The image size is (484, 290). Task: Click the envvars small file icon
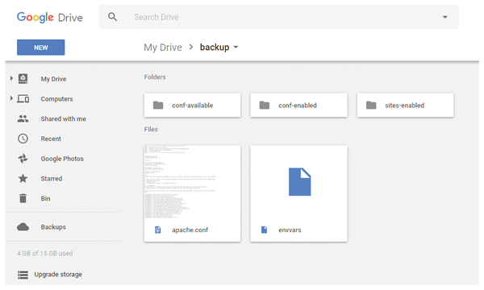click(x=265, y=230)
